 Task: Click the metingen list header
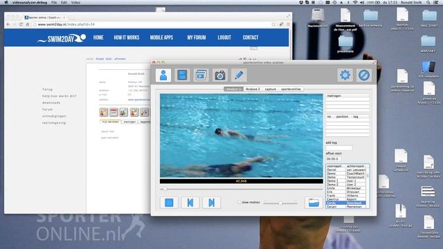[347, 96]
